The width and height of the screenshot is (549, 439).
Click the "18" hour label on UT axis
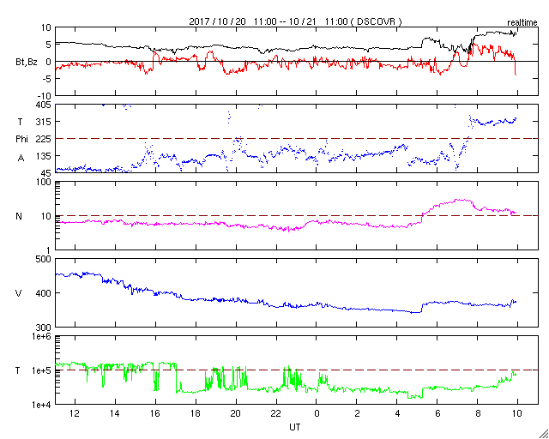click(x=196, y=413)
